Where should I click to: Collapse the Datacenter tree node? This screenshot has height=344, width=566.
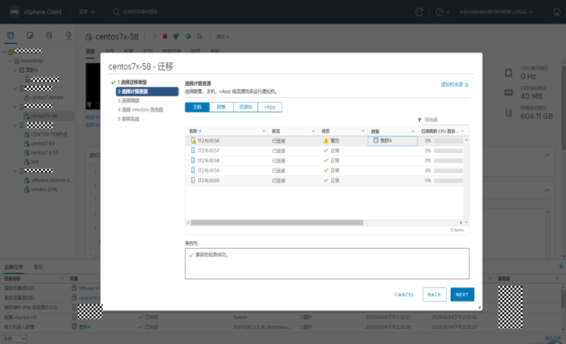[10, 61]
